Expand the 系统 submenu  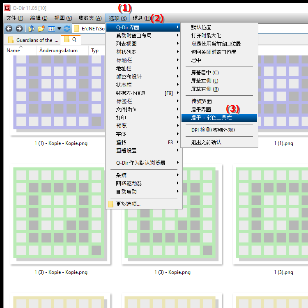click(143, 175)
